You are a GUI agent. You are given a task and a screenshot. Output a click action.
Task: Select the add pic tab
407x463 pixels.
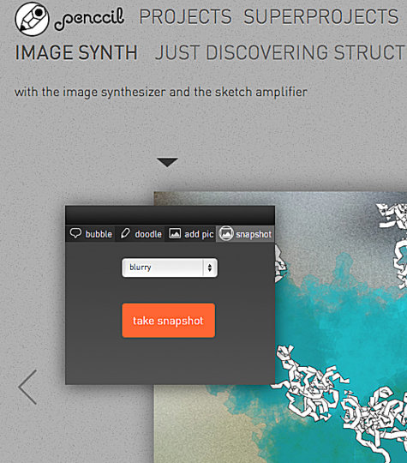pyautogui.click(x=191, y=234)
